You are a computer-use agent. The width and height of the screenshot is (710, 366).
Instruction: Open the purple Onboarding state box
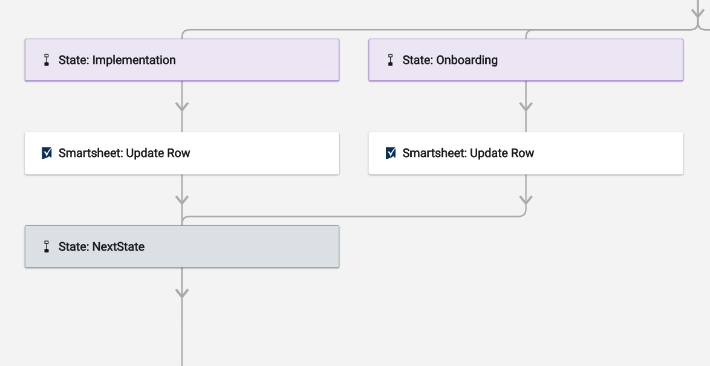coord(526,60)
